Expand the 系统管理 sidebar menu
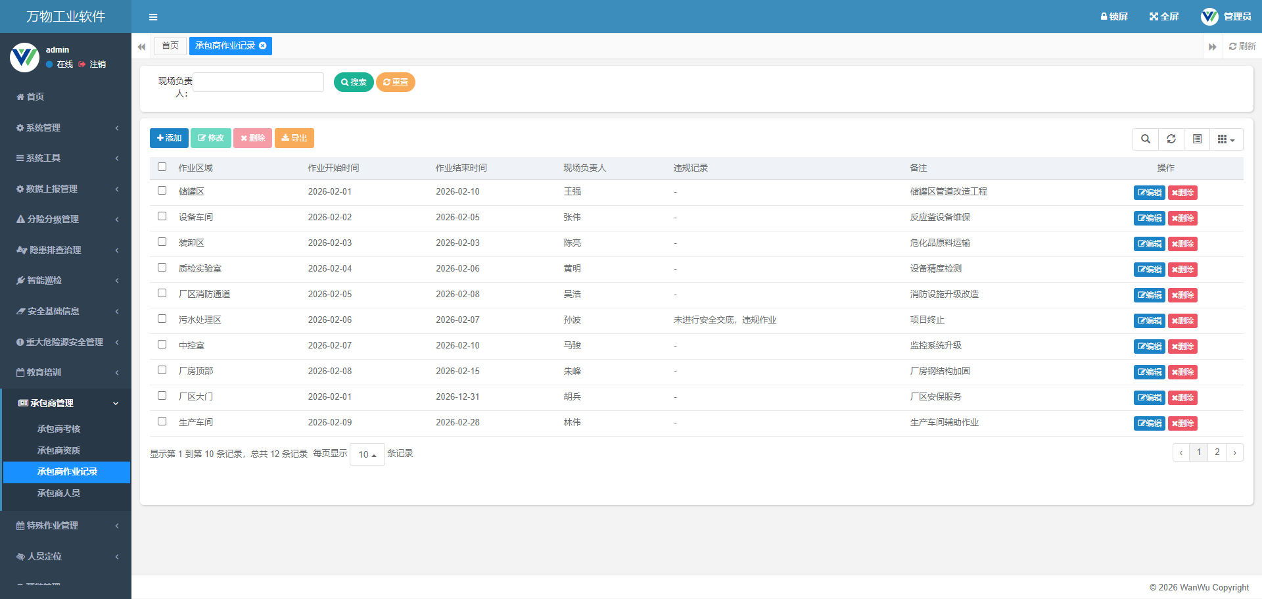 (66, 128)
